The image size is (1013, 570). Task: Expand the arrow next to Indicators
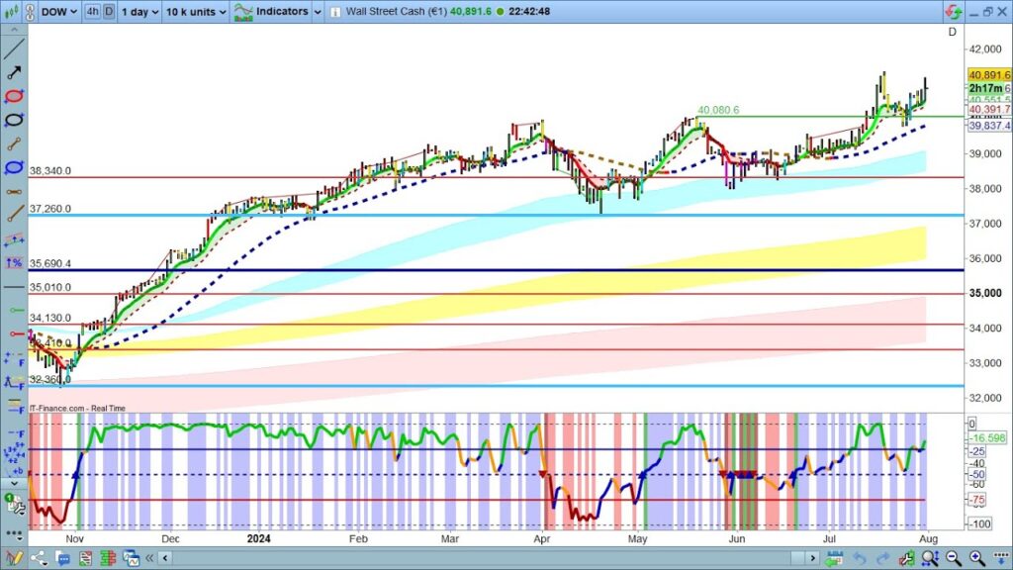[x=316, y=11]
